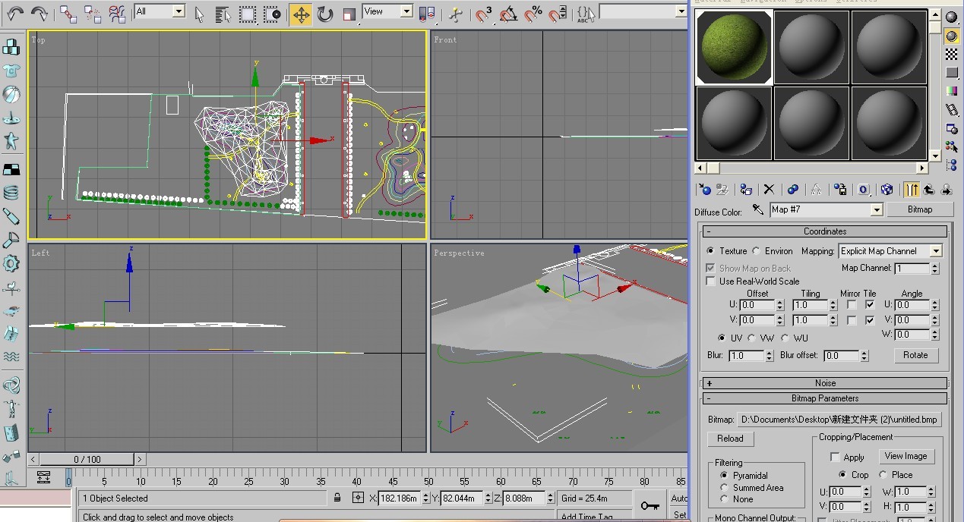964x522 pixels.
Task: Check the Apply cropping checkbox
Action: click(835, 458)
